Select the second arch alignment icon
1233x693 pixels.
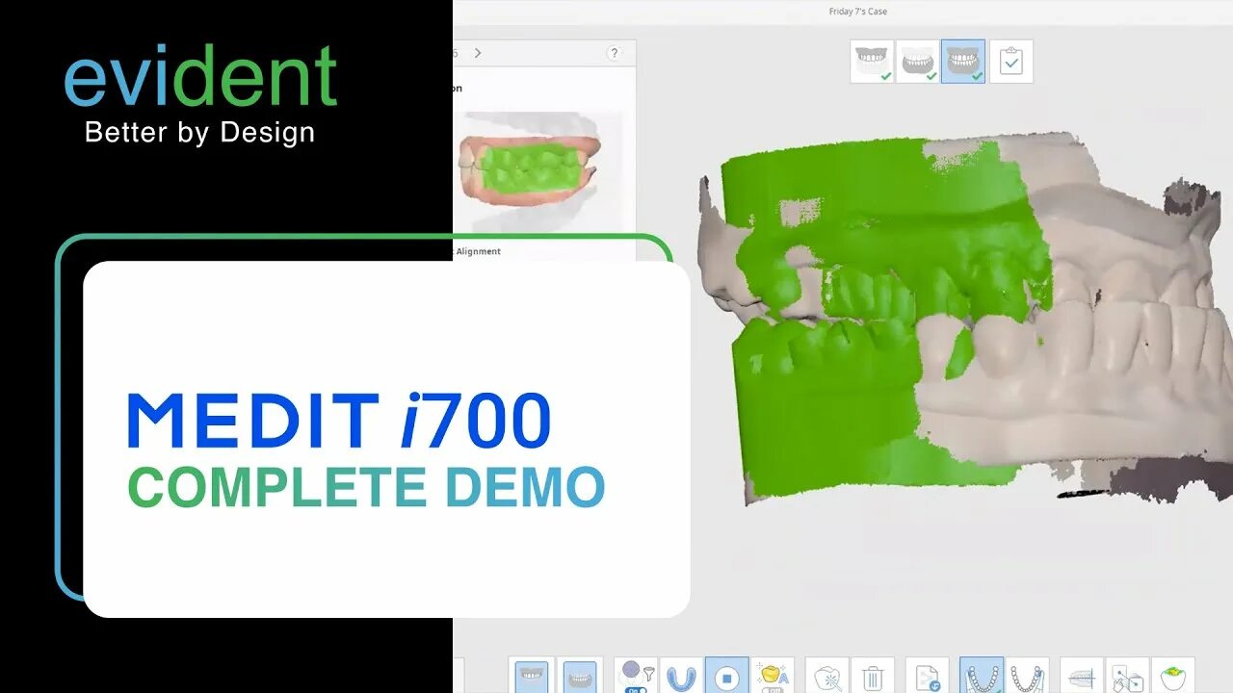1028,677
